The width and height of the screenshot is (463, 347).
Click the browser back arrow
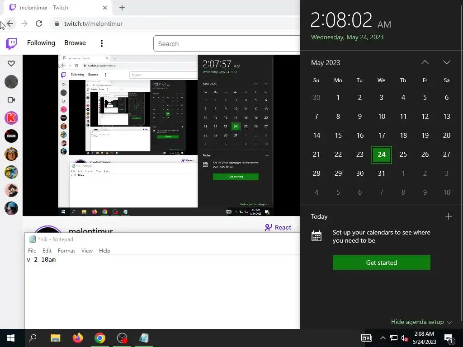pos(10,23)
